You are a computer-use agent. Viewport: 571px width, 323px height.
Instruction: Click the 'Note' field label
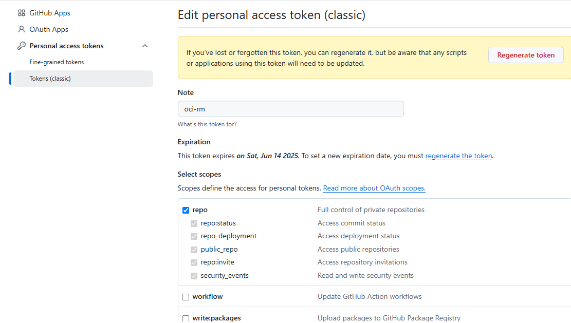point(186,93)
